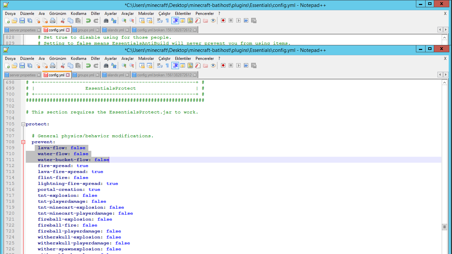The image size is (452, 254).
Task: Run macro multiple times icon, front window
Action: pos(246,65)
